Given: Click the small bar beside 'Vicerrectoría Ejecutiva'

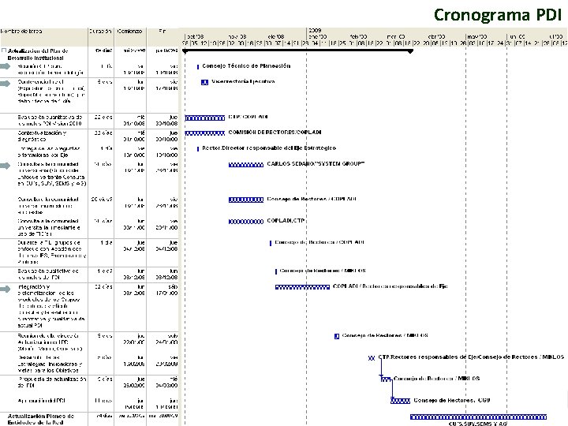Looking at the screenshot, I should [x=204, y=82].
